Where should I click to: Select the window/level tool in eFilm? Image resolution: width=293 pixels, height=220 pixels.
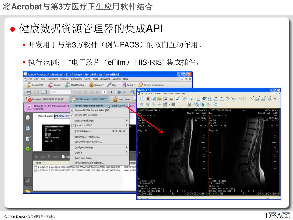pos(177,99)
